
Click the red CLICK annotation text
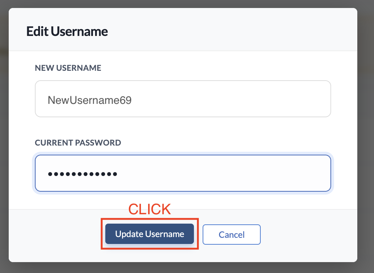click(150, 209)
